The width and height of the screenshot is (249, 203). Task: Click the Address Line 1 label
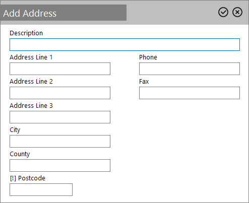[x=31, y=57]
